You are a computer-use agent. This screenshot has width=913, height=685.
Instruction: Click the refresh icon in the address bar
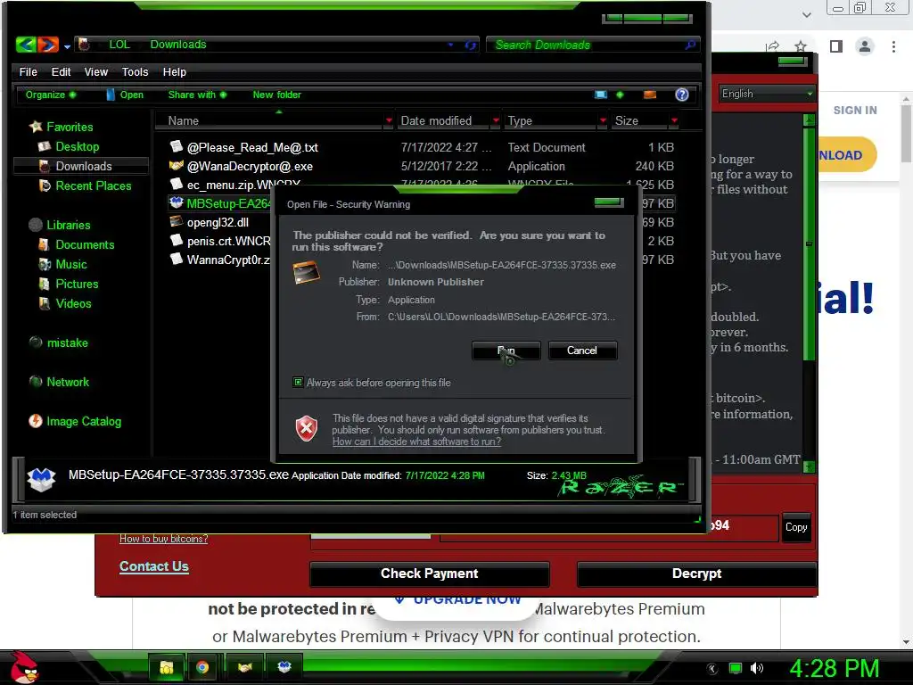tap(470, 45)
